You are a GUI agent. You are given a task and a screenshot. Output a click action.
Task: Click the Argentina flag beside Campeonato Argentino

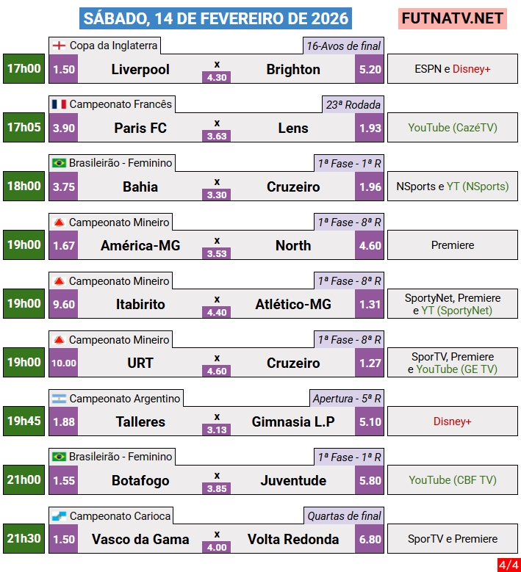59,398
